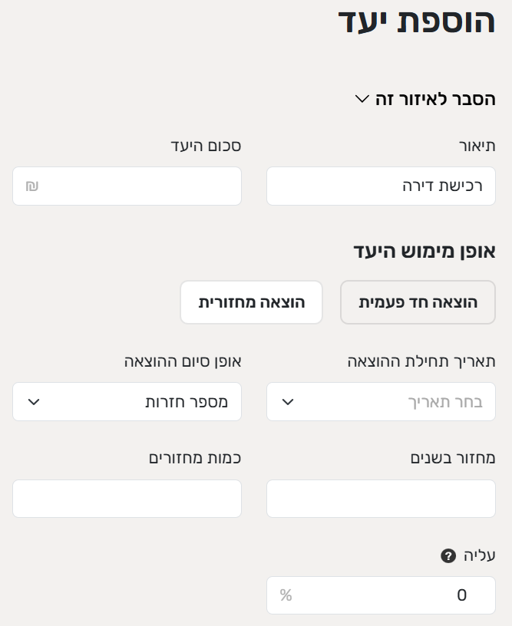Focus the תיאור field containing רכישת דירה
This screenshot has width=512, height=626.
(x=381, y=186)
